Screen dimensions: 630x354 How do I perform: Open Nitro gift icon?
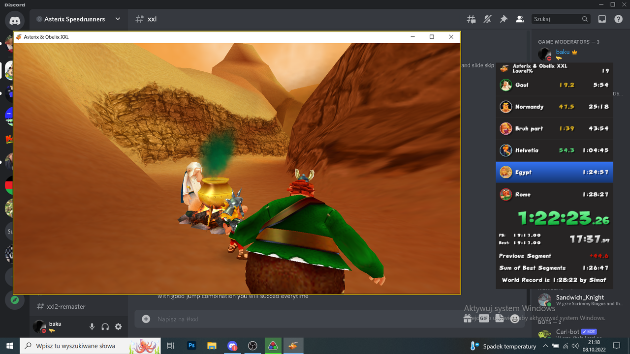[468, 319]
